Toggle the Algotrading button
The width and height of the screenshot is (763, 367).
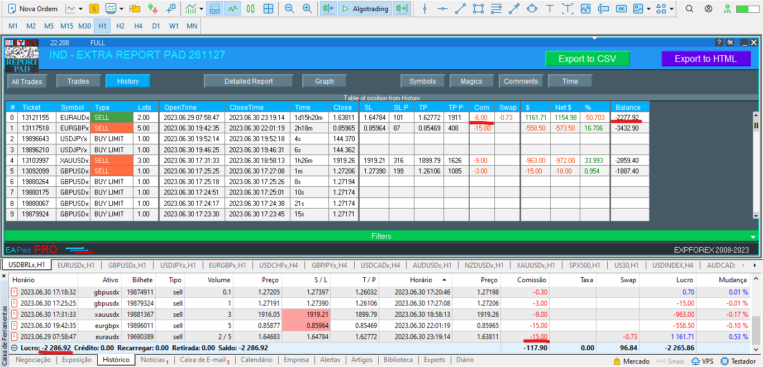tap(364, 9)
